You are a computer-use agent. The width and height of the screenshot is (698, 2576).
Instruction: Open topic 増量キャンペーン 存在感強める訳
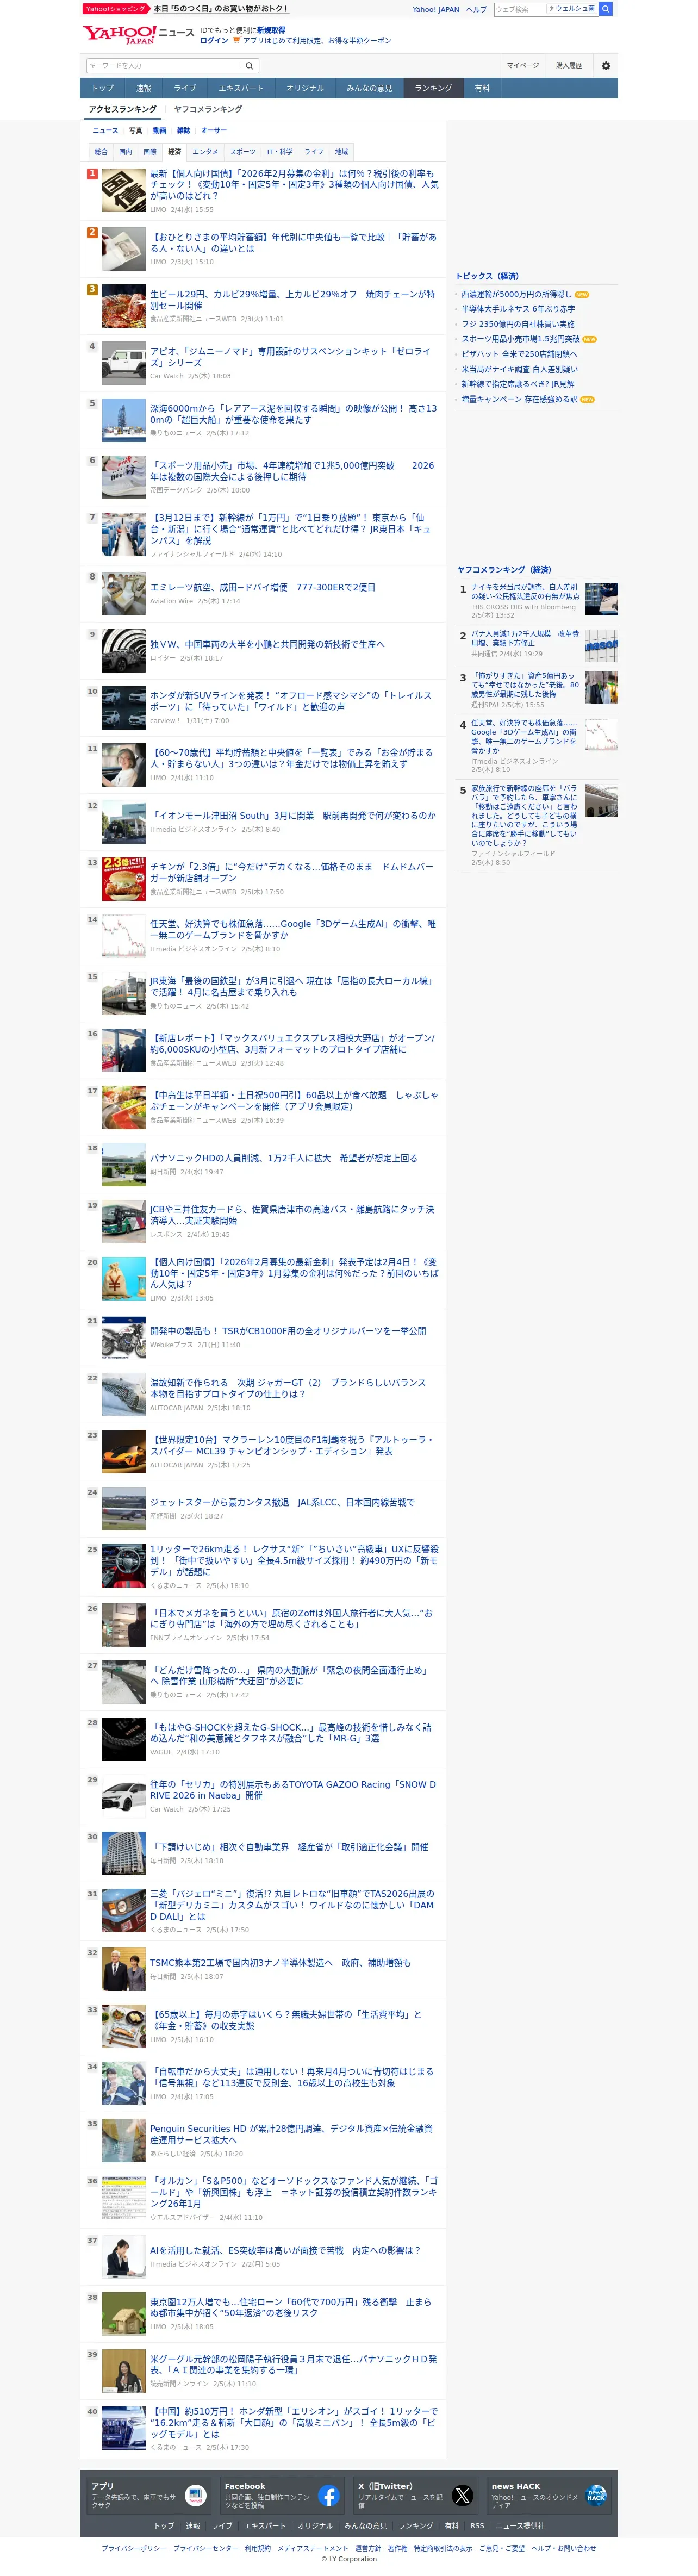(x=519, y=399)
